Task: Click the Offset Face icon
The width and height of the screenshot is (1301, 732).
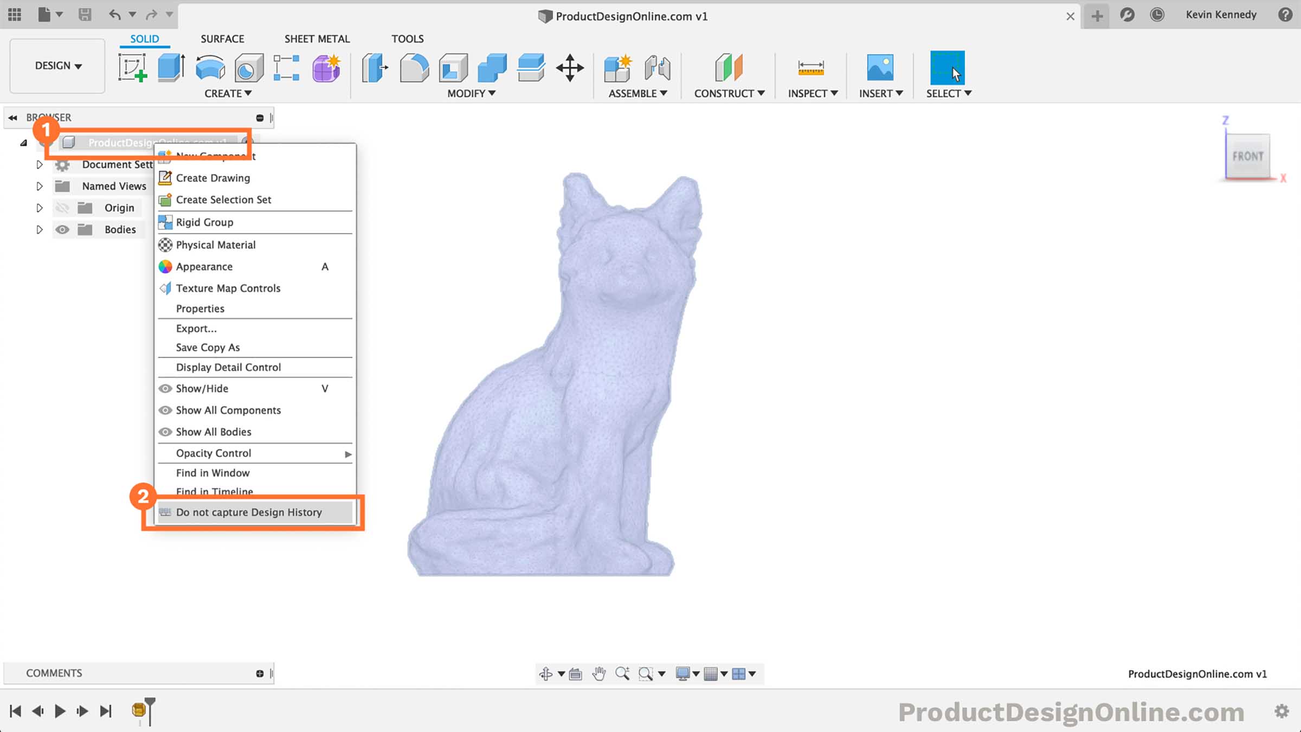Action: tap(531, 68)
